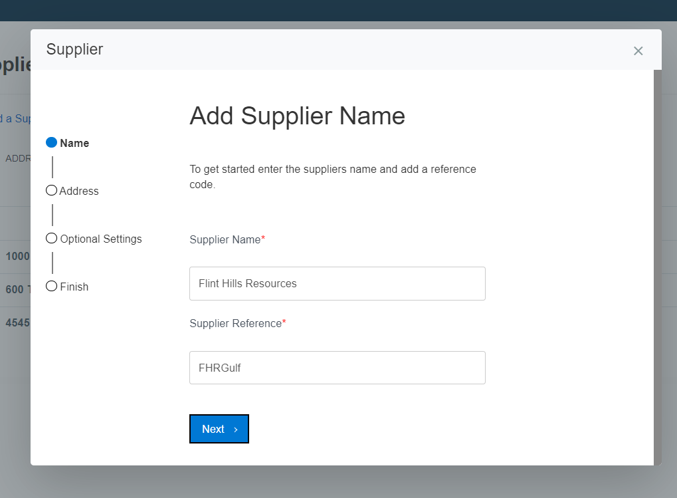The image size is (677, 498).
Task: Click the filled blue Name step circle
Action: [51, 142]
